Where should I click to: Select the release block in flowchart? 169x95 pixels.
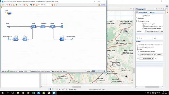(x=53, y=26)
